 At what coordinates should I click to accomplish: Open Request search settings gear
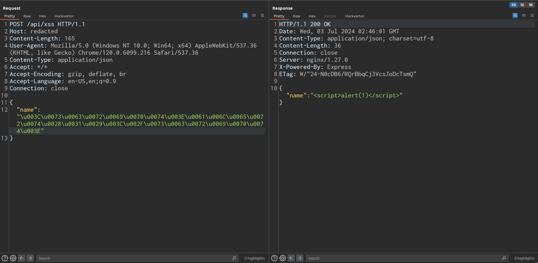click(13, 258)
